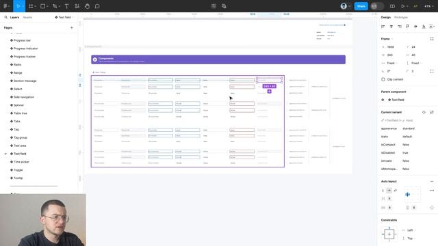Search layers with the magnifier icon
This screenshot has height=246, width=438.
pyautogui.click(x=5, y=17)
